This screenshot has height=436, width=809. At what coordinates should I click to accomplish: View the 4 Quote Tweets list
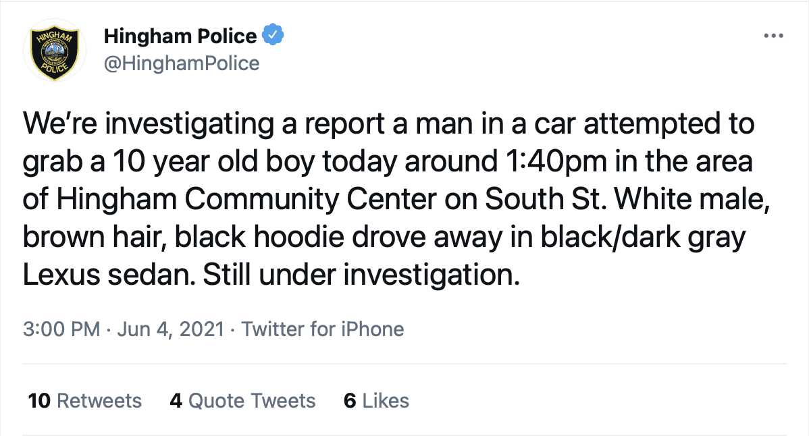(x=242, y=401)
